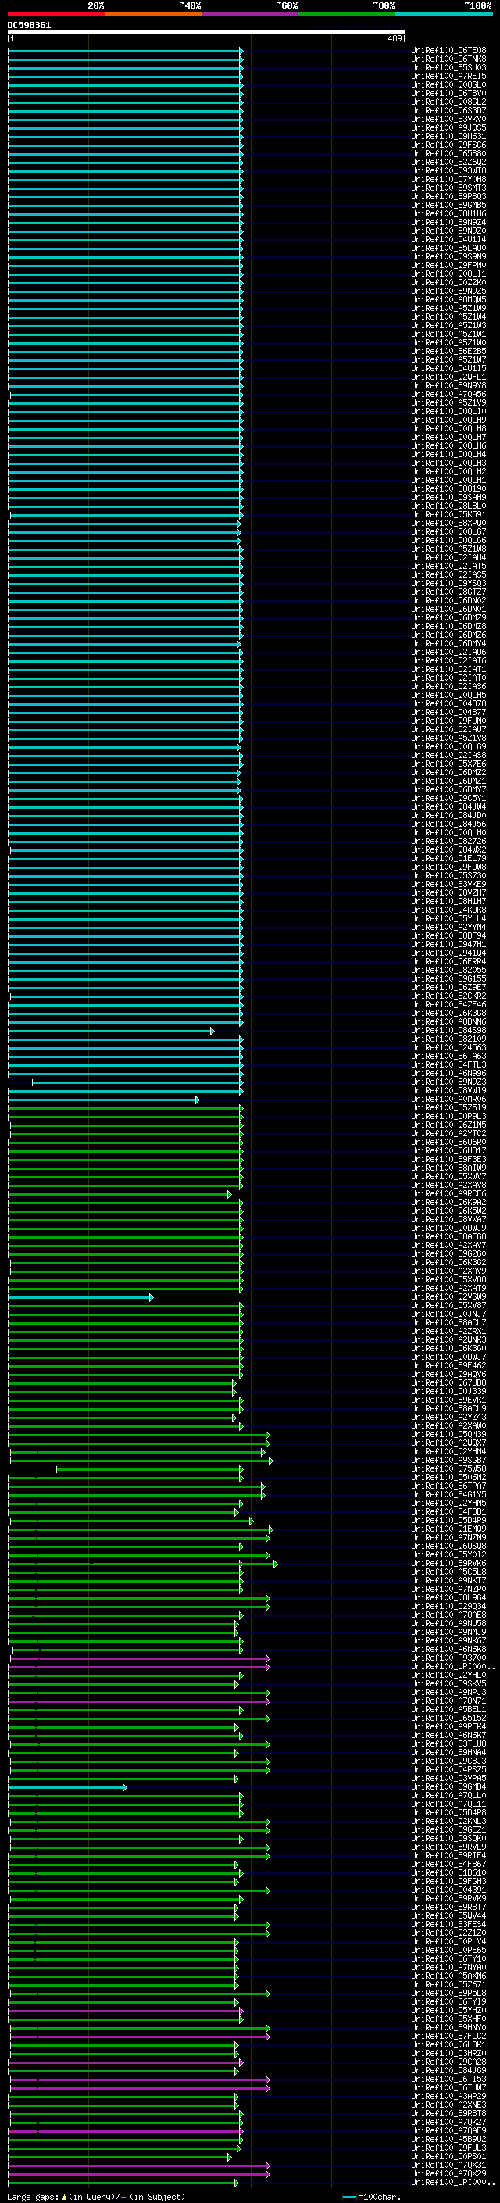This screenshot has height=2203, width=500.
Task: Select hit label UniRef100_A6MQW5
Action: (x=448, y=300)
